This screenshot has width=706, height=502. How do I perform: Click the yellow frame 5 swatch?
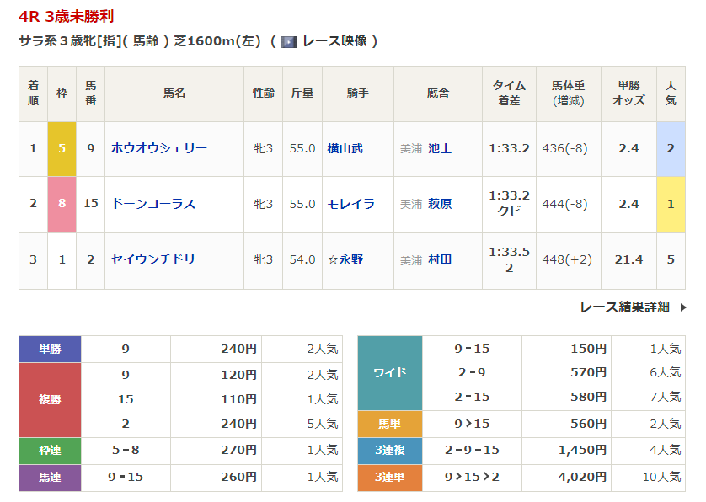tap(62, 148)
